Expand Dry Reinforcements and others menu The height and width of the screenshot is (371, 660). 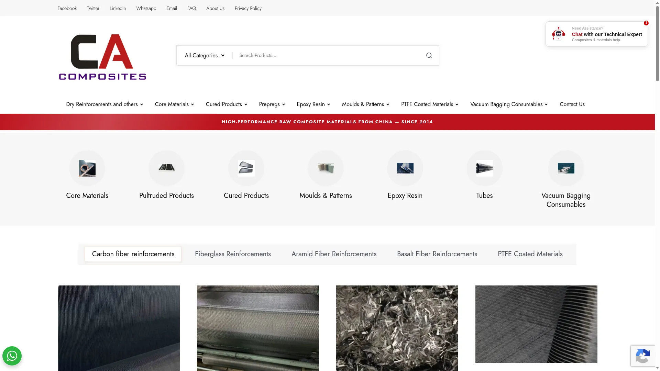[x=104, y=104]
